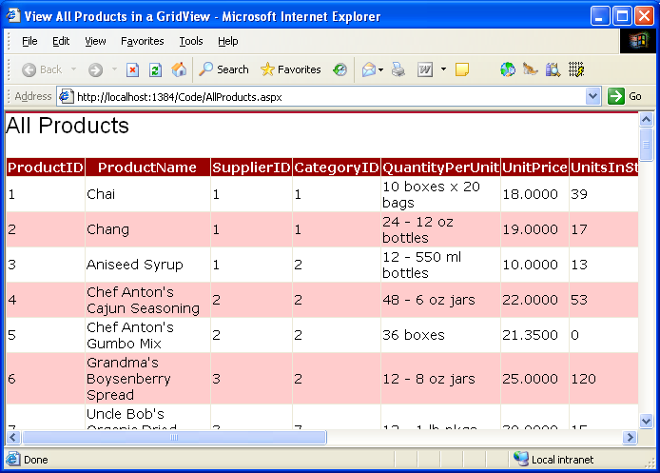Click the yellow note icon in the toolbar
Viewport: 660px width, 473px height.
tap(462, 69)
